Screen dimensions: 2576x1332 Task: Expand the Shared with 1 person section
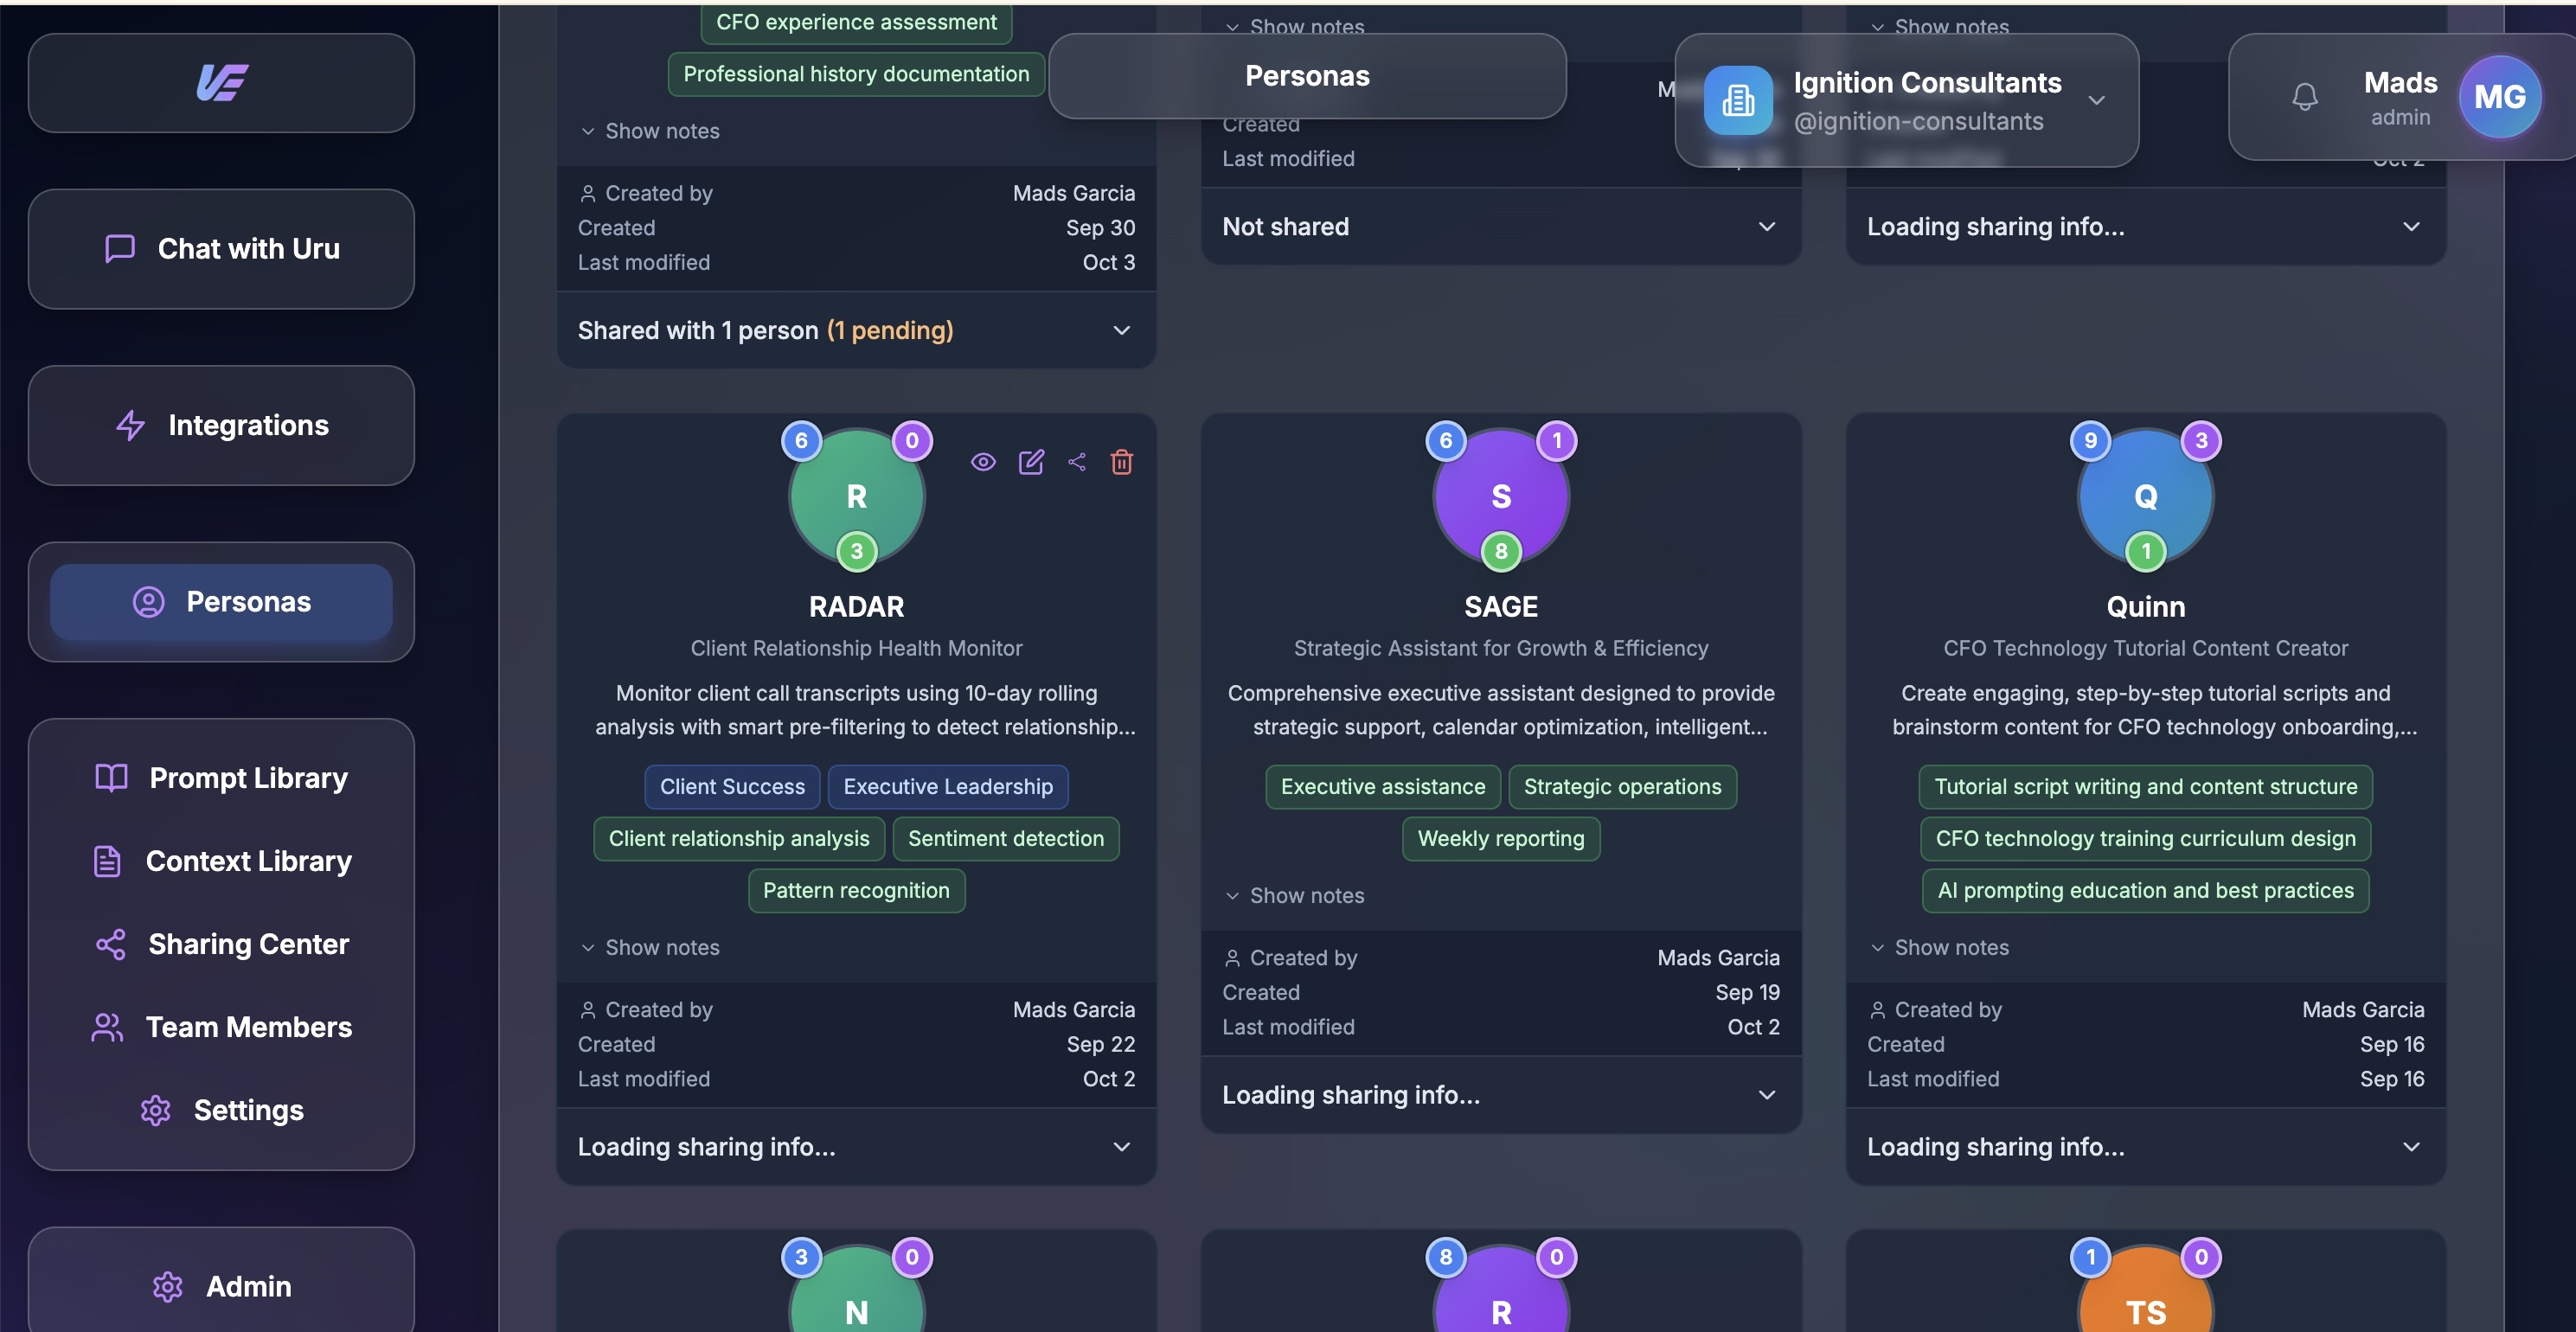point(856,330)
